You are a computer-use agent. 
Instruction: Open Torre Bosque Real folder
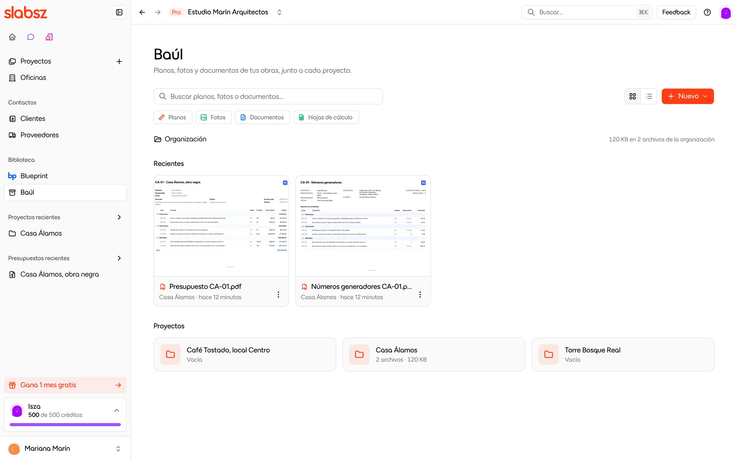coord(623,354)
